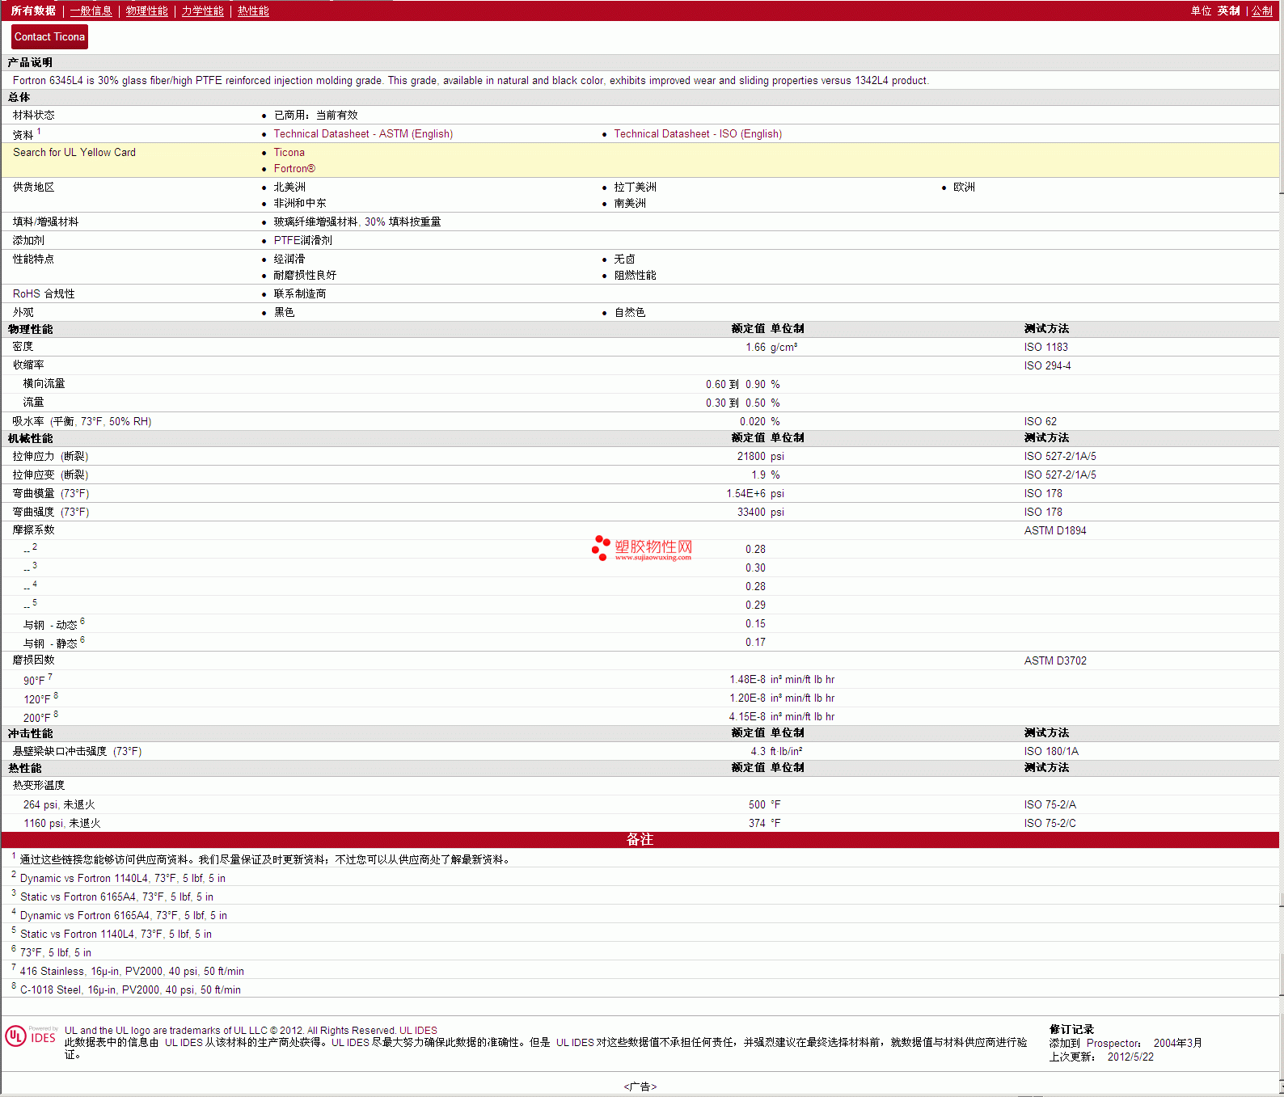Click the Fortron® UL Yellow Card link
The height and width of the screenshot is (1097, 1284).
click(294, 169)
